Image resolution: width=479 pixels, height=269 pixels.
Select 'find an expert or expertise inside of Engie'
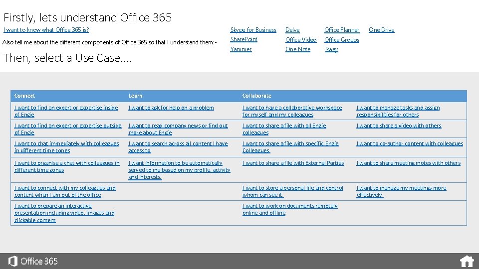[66, 111]
